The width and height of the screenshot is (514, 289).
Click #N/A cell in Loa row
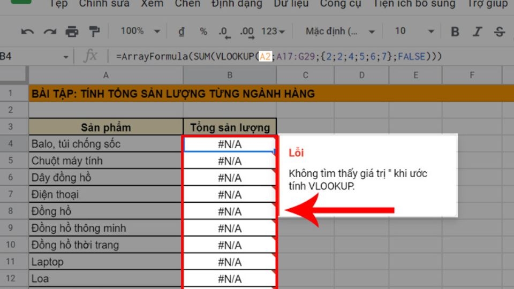click(230, 279)
